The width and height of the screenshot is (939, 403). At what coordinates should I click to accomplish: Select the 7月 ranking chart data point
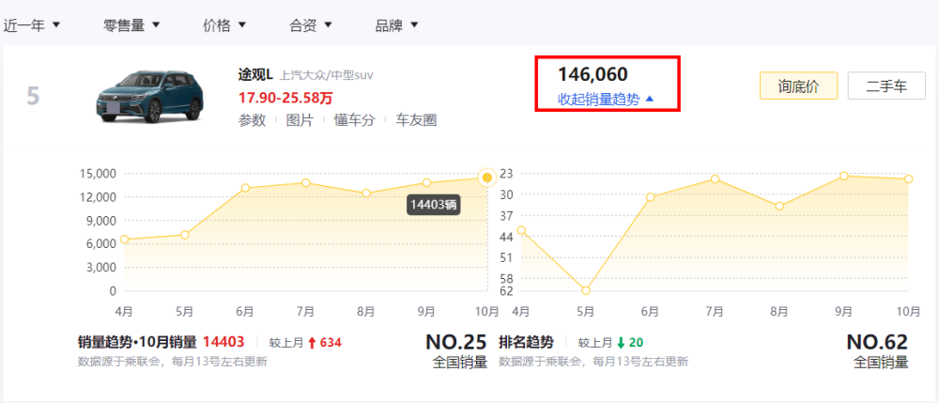pyautogui.click(x=715, y=179)
